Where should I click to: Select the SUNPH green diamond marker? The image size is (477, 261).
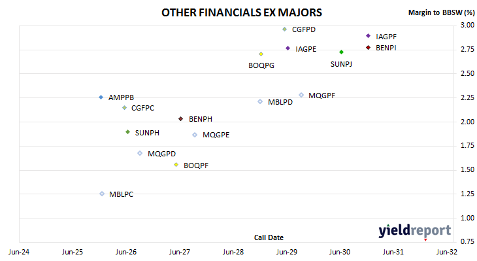coord(128,132)
